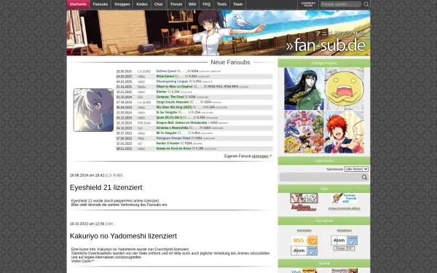The width and height of the screenshot is (437, 273).
Task: Open the LS-SUBS author link in news
Action: (x=115, y=175)
